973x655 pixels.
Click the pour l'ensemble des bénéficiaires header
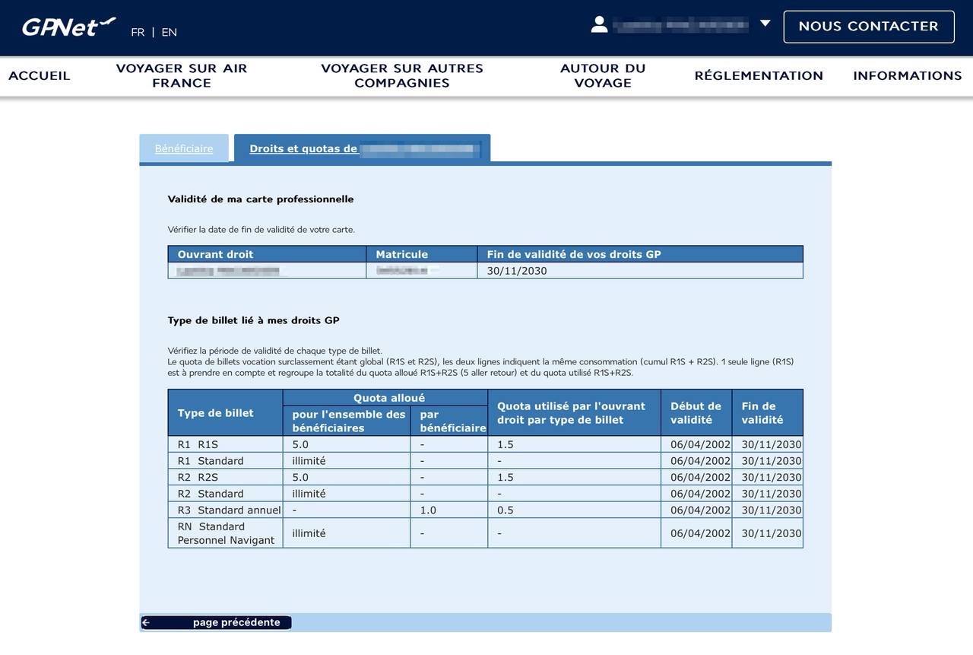tap(347, 421)
